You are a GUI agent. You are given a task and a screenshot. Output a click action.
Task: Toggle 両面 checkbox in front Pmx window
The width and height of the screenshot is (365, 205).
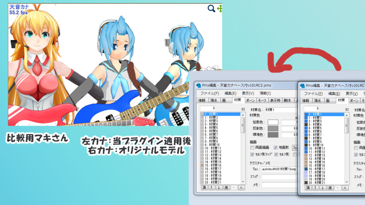356,148
